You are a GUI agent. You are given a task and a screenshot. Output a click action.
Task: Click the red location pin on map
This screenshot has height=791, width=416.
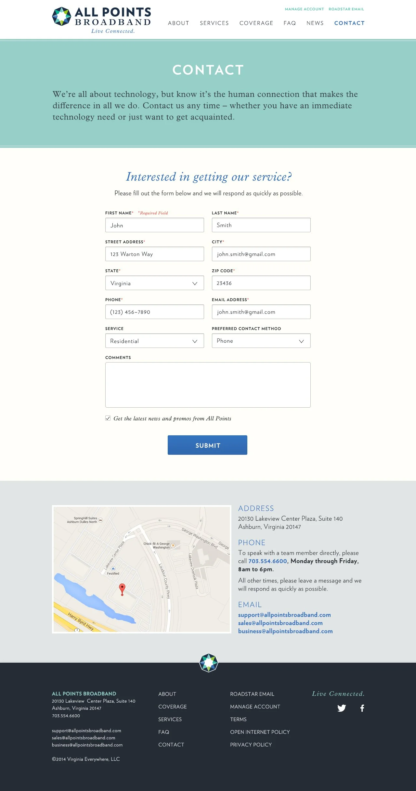pyautogui.click(x=122, y=589)
